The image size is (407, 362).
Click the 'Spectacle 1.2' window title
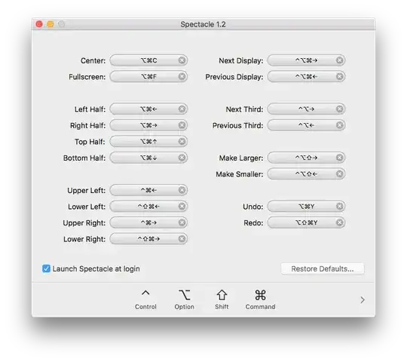coord(203,24)
